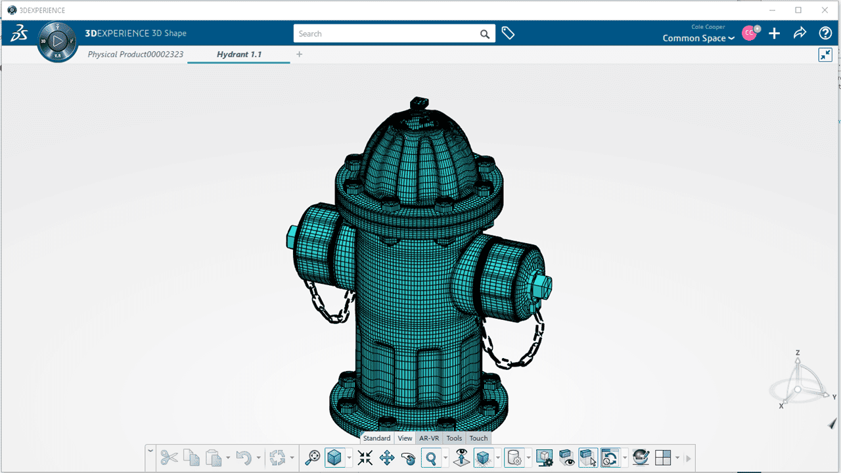Toggle full screen with collapse arrows button
The image size is (841, 473).
(825, 55)
